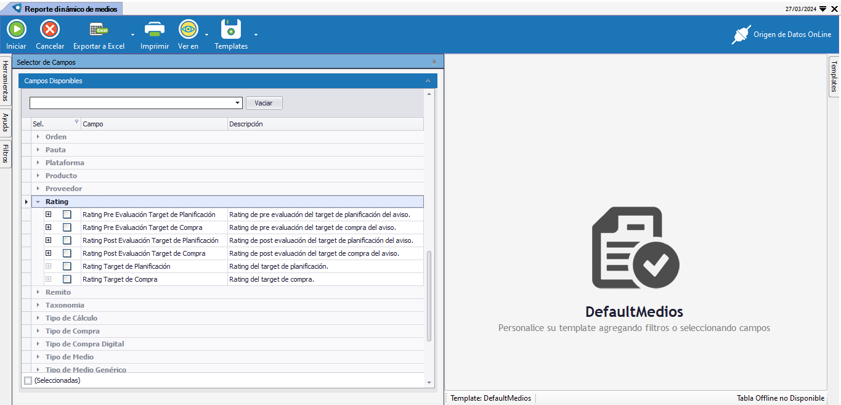Click the row indicator arrow beside Rating
The image size is (841, 405).
[x=26, y=202]
